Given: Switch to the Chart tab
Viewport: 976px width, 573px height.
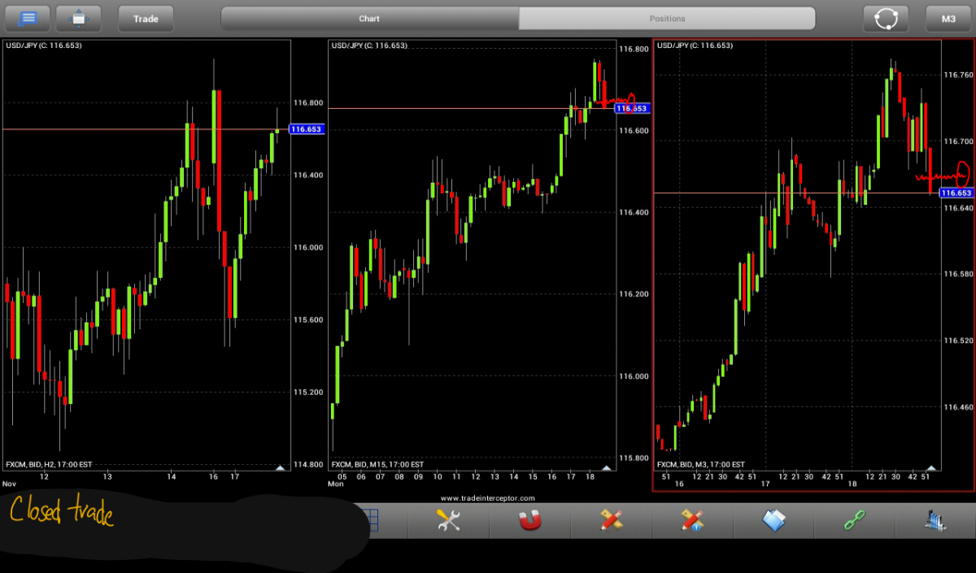Looking at the screenshot, I should pos(369,18).
